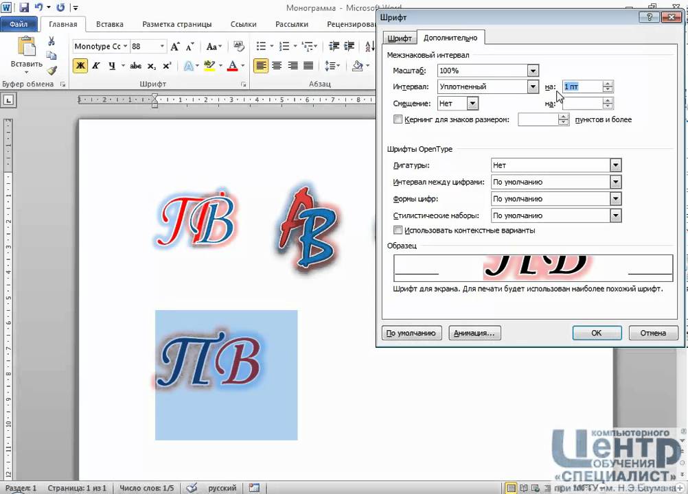
Task: Enable Кернинг для знаков размером checkbox
Action: point(398,119)
